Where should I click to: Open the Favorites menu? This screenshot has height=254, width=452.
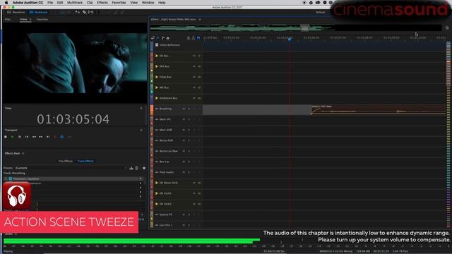119,3
